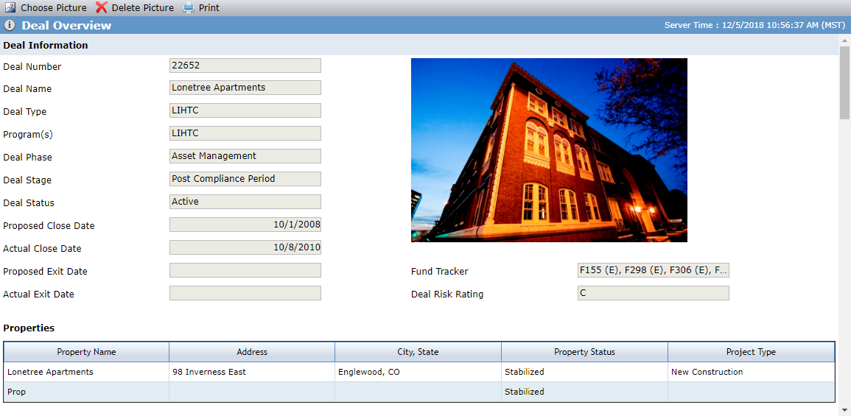This screenshot has height=416, width=851.
Task: Select the Lonetree Apartments property row
Action: point(419,372)
